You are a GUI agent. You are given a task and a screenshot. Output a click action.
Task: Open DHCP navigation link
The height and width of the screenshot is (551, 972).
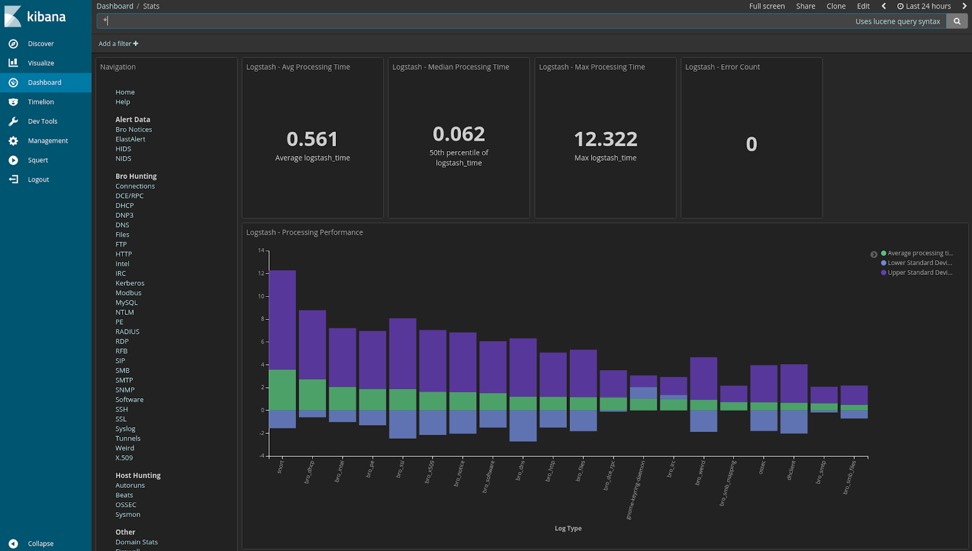125,206
